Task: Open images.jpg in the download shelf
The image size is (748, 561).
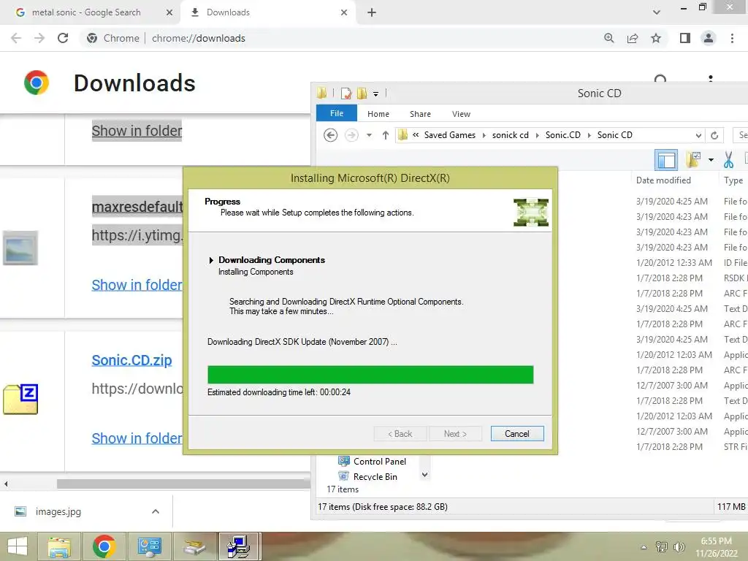Action: point(58,511)
